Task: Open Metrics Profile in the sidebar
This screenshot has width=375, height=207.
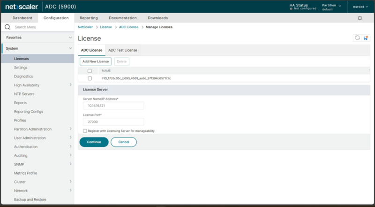Action: (x=26, y=173)
